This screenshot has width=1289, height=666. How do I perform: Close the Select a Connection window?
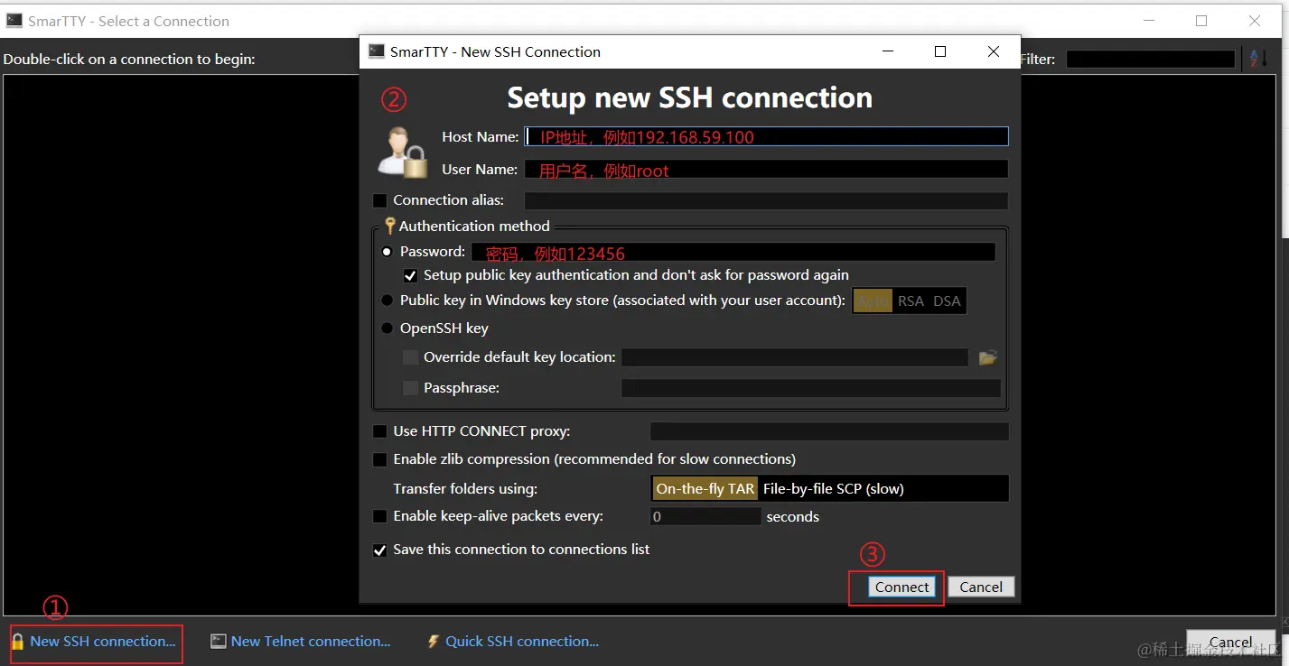pyautogui.click(x=1255, y=21)
